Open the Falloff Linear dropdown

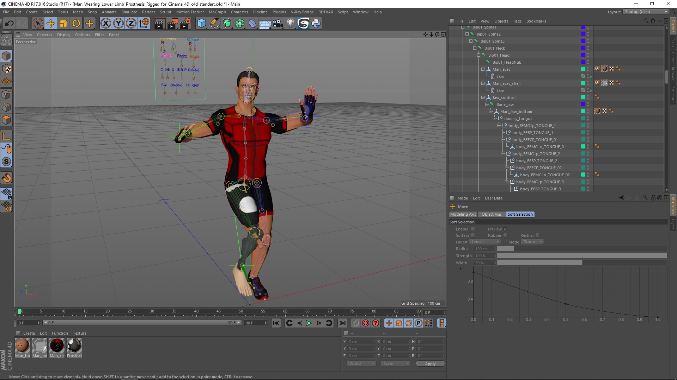(485, 242)
